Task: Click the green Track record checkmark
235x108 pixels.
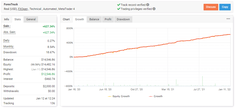Action: [x=119, y=5]
